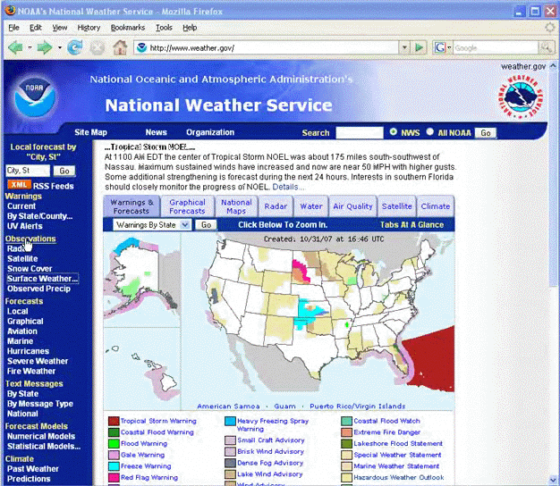This screenshot has height=486, width=560.
Task: Select the Warnings & Forecasts tab
Action: pyautogui.click(x=132, y=206)
